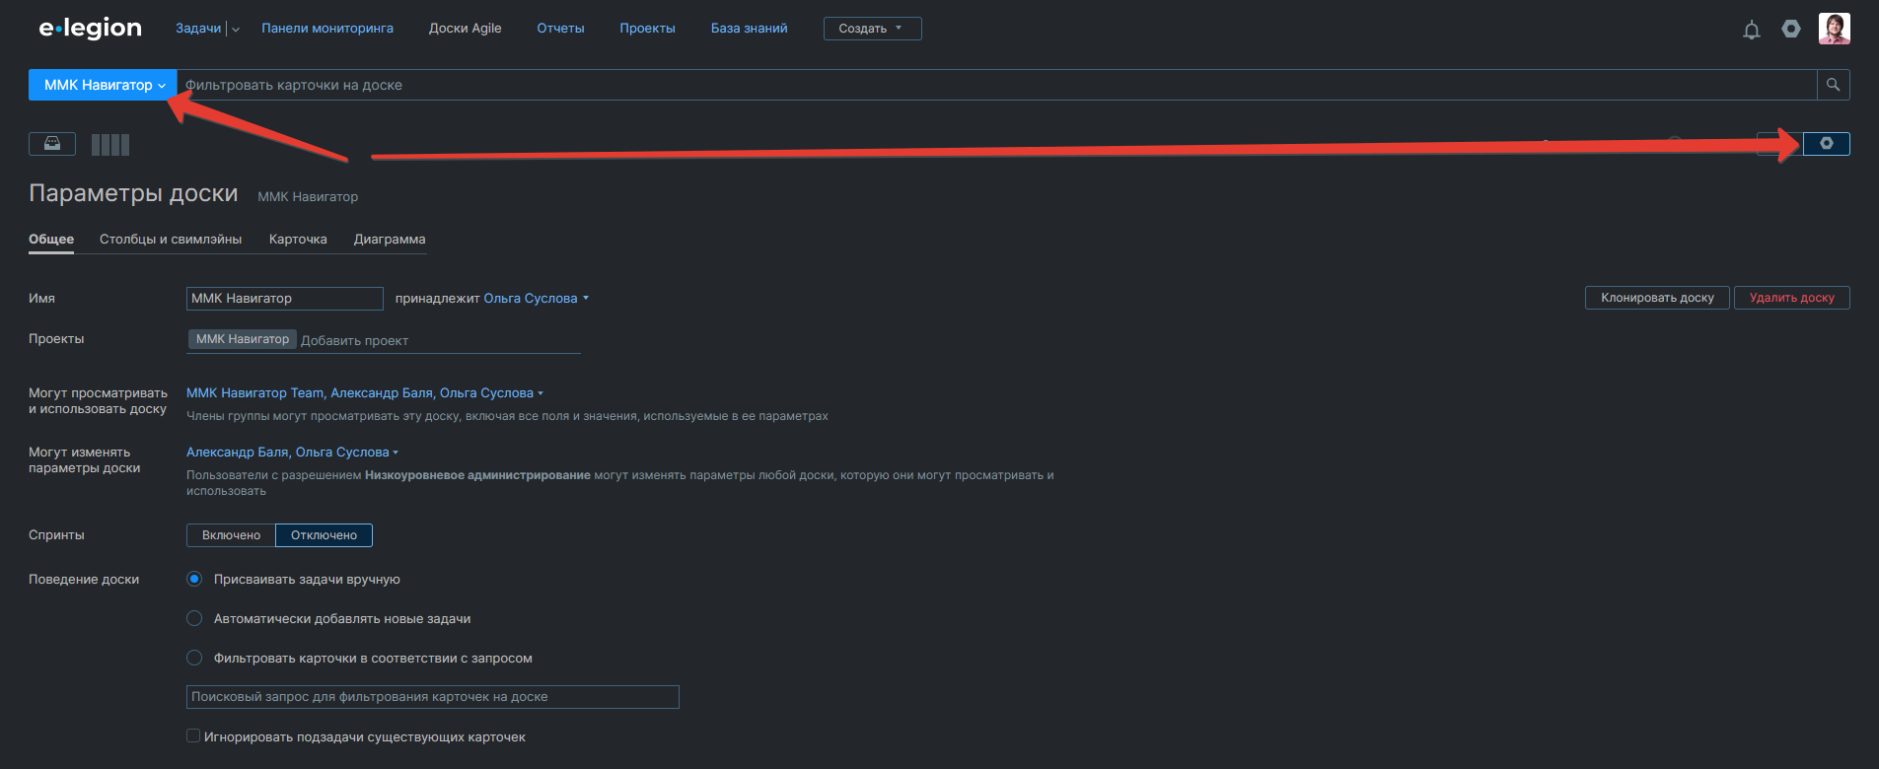
Task: Click the 'Клонировать доску' button
Action: pyautogui.click(x=1656, y=298)
